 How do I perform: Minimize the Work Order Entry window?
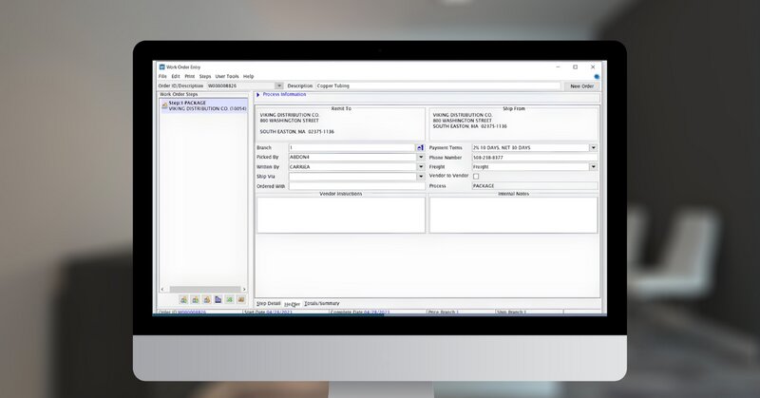[x=558, y=66]
